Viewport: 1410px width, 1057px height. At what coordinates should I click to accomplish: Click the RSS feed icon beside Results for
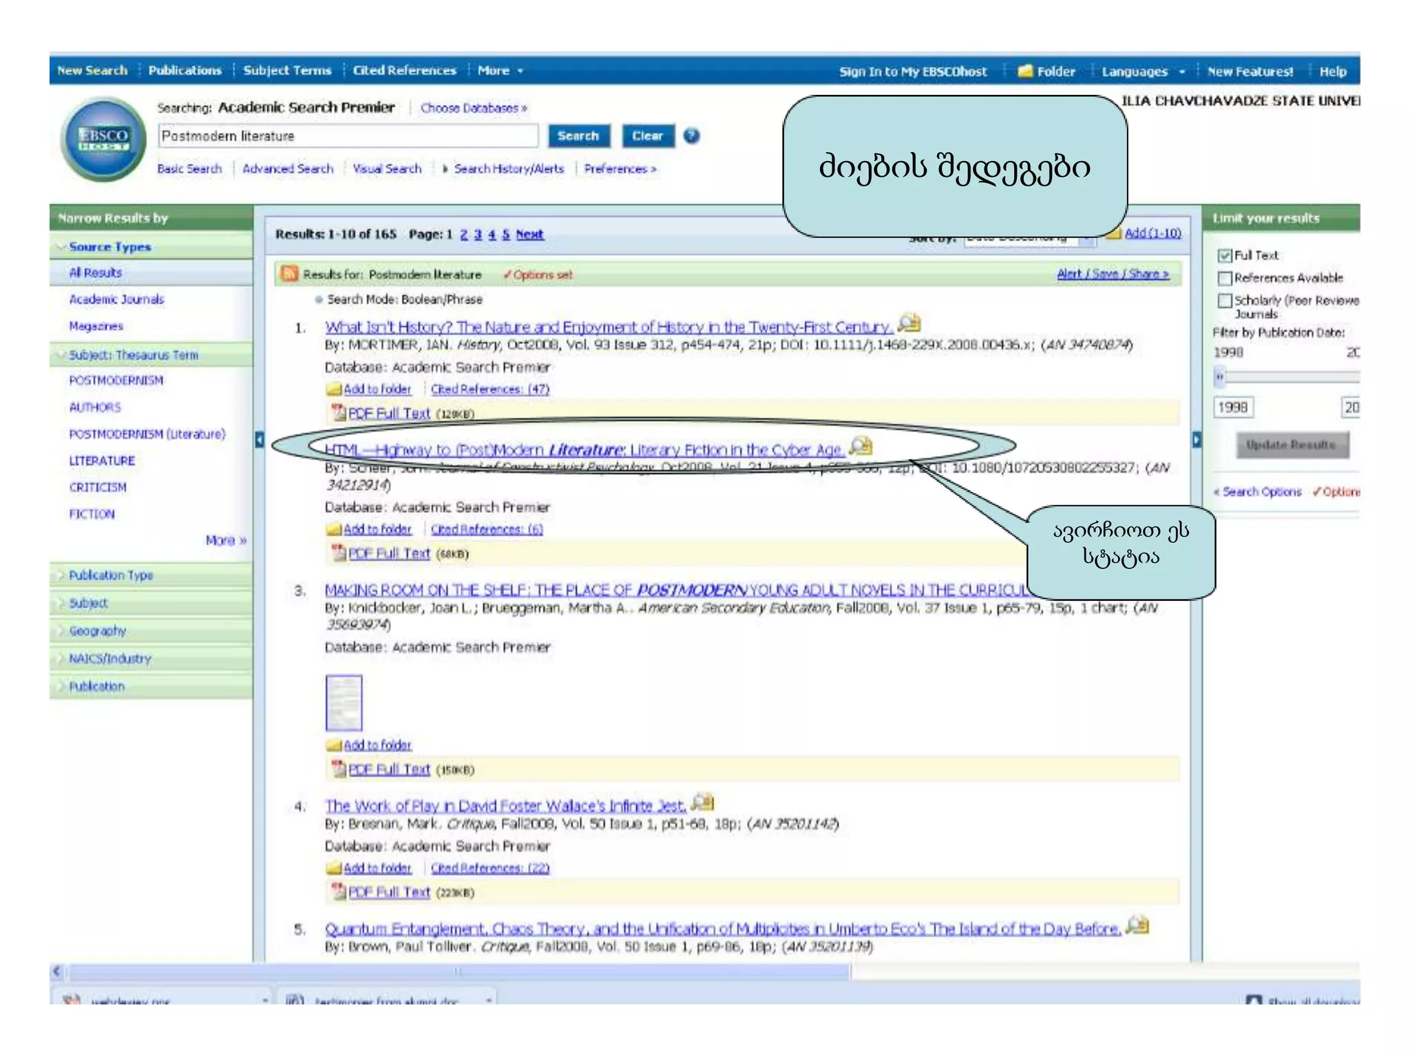tap(288, 274)
